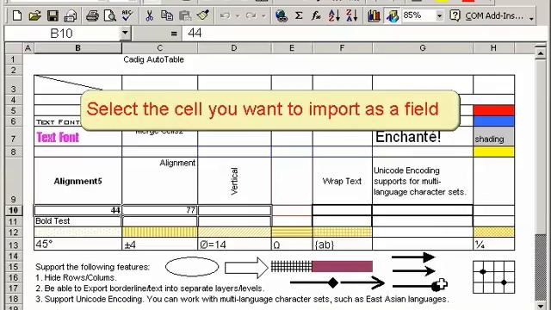The height and width of the screenshot is (310, 551).
Task: Select the '±4' cell
Action: pos(159,245)
